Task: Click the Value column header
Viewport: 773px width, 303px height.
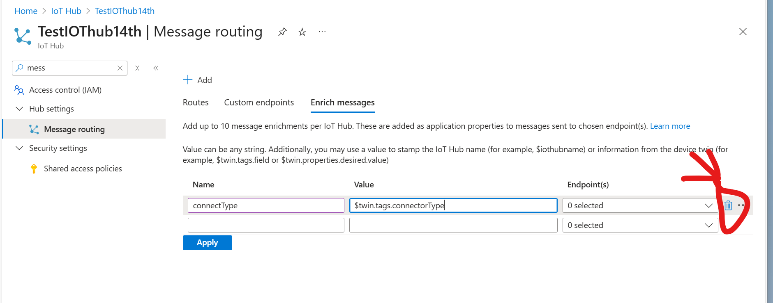Action: coord(364,185)
